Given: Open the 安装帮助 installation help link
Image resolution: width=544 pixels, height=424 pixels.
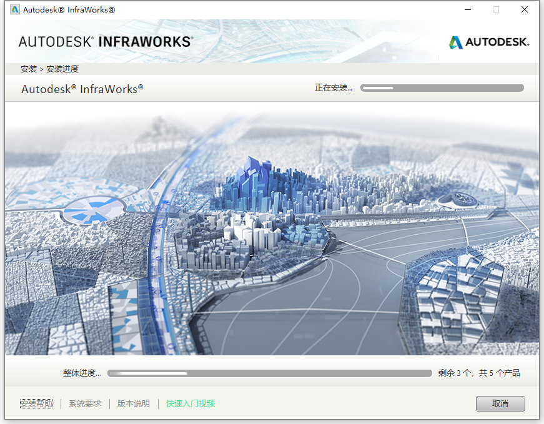Looking at the screenshot, I should coord(36,403).
